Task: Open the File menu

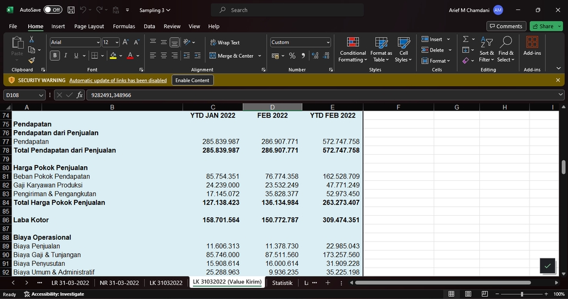Action: [x=13, y=26]
